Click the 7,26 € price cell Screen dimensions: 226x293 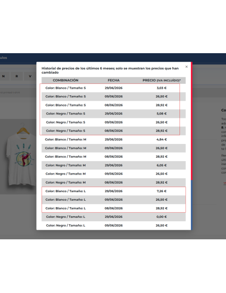coord(161,191)
